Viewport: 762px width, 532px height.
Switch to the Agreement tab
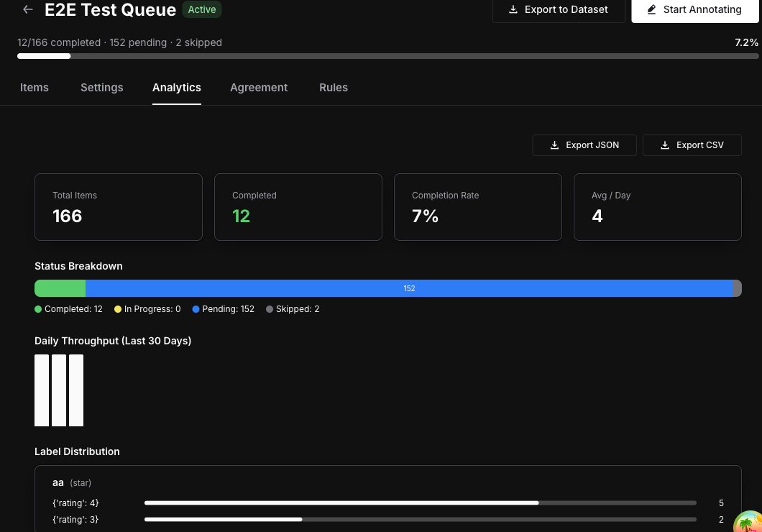tap(259, 87)
